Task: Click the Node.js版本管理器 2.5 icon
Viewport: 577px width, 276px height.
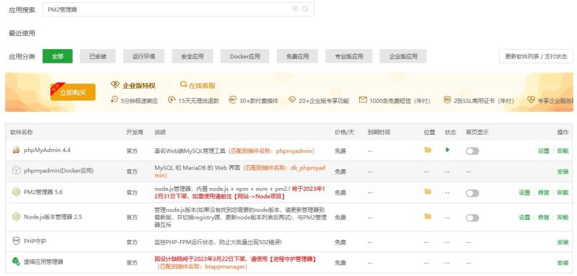Action: (16, 217)
